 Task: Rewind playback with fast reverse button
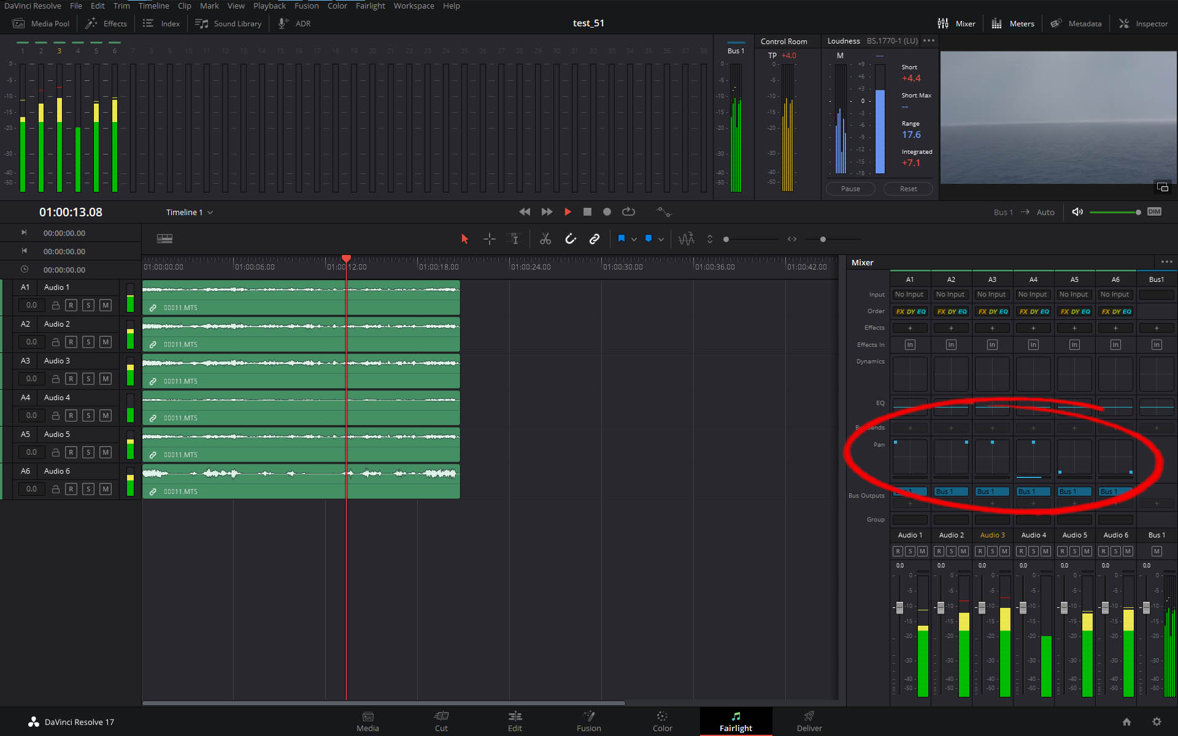tap(525, 212)
